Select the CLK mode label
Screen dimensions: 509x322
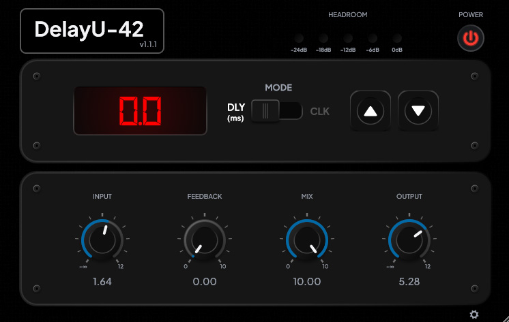[319, 112]
